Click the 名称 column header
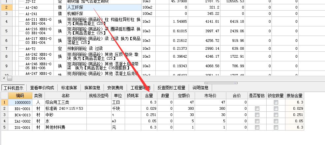Screen dimensions: 325x145 point(66,96)
